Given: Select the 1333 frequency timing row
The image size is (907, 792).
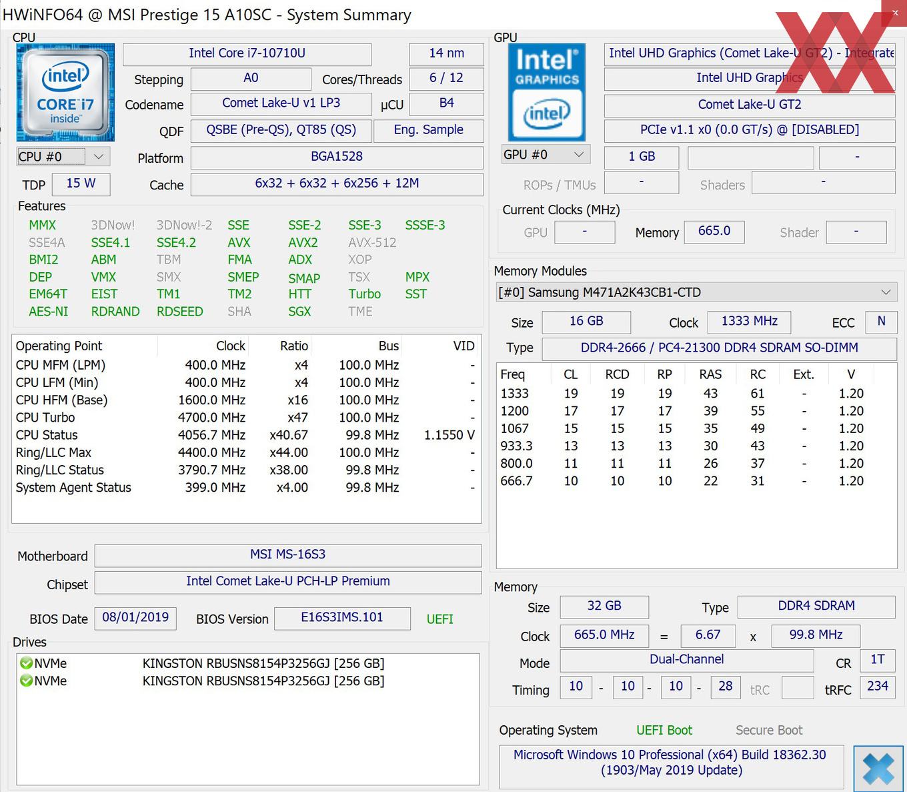Looking at the screenshot, I should (x=696, y=394).
